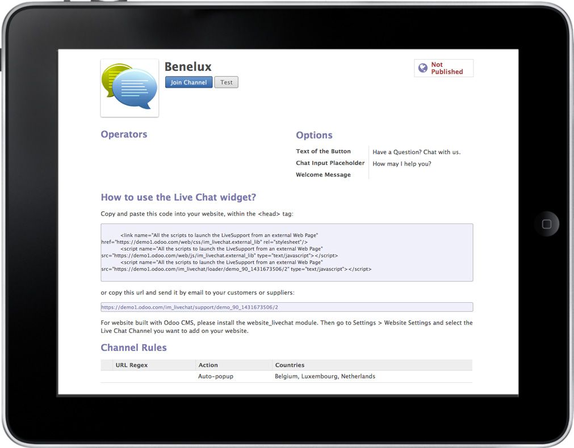Screen dimensions: 574x448
Task: Click the Auto-popup action cell
Action: (x=216, y=377)
